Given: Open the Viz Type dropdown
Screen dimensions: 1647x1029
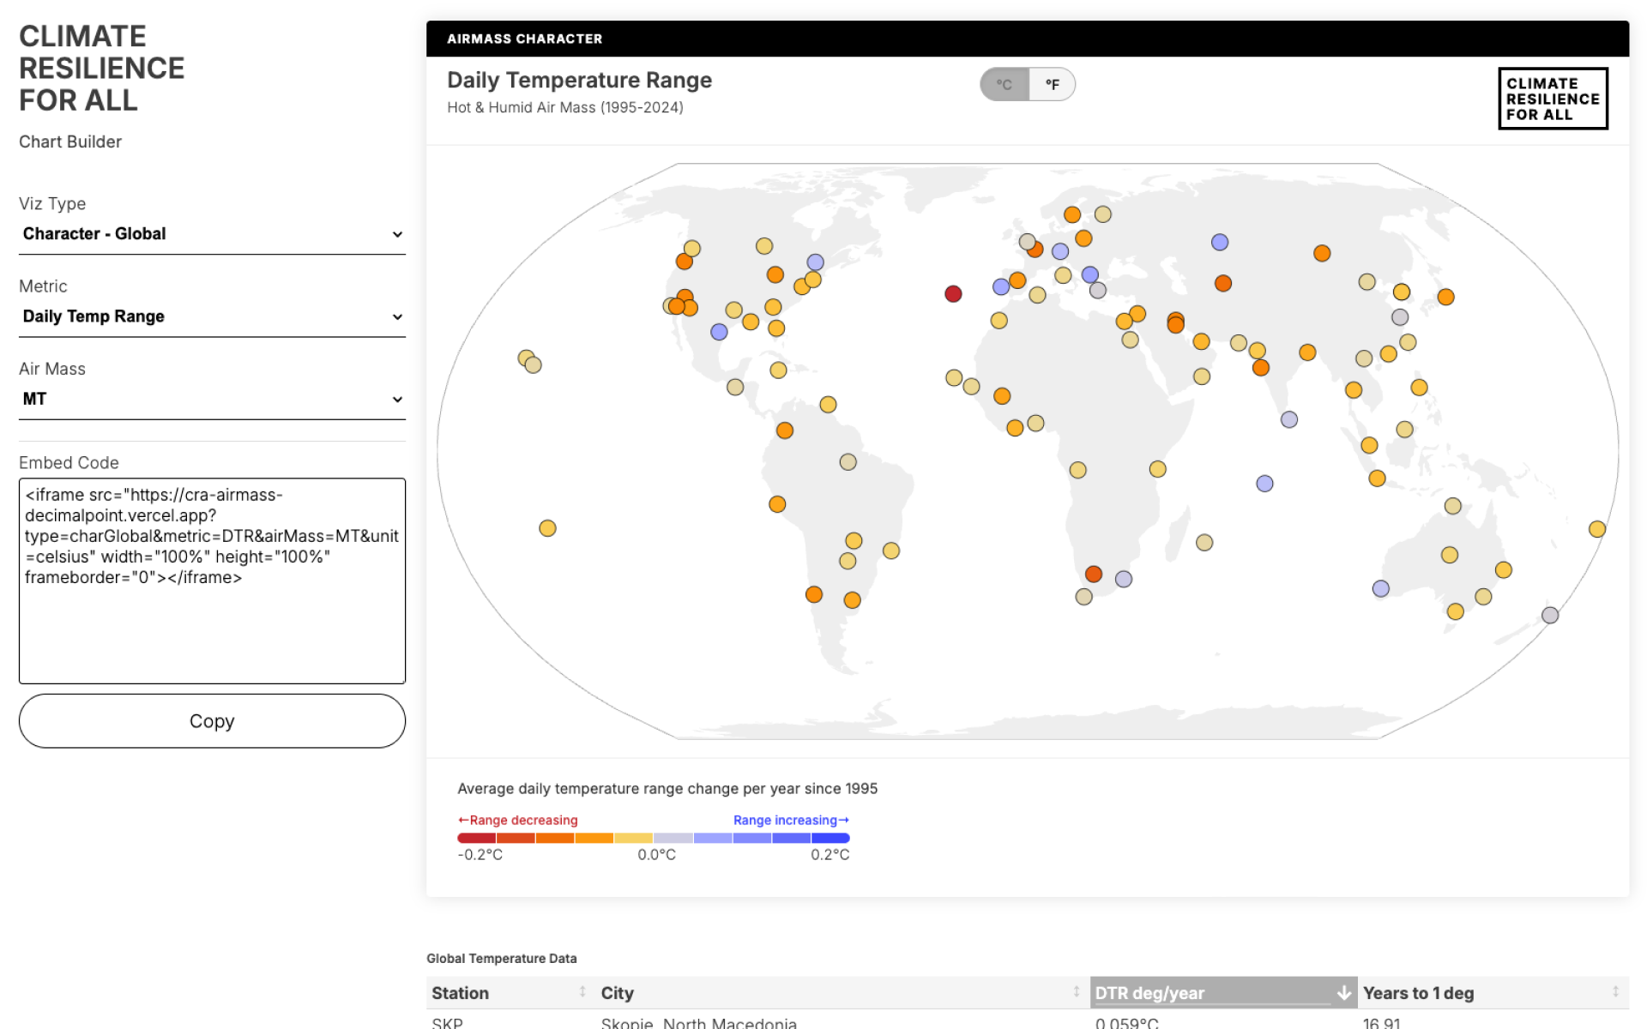Looking at the screenshot, I should click(x=212, y=234).
